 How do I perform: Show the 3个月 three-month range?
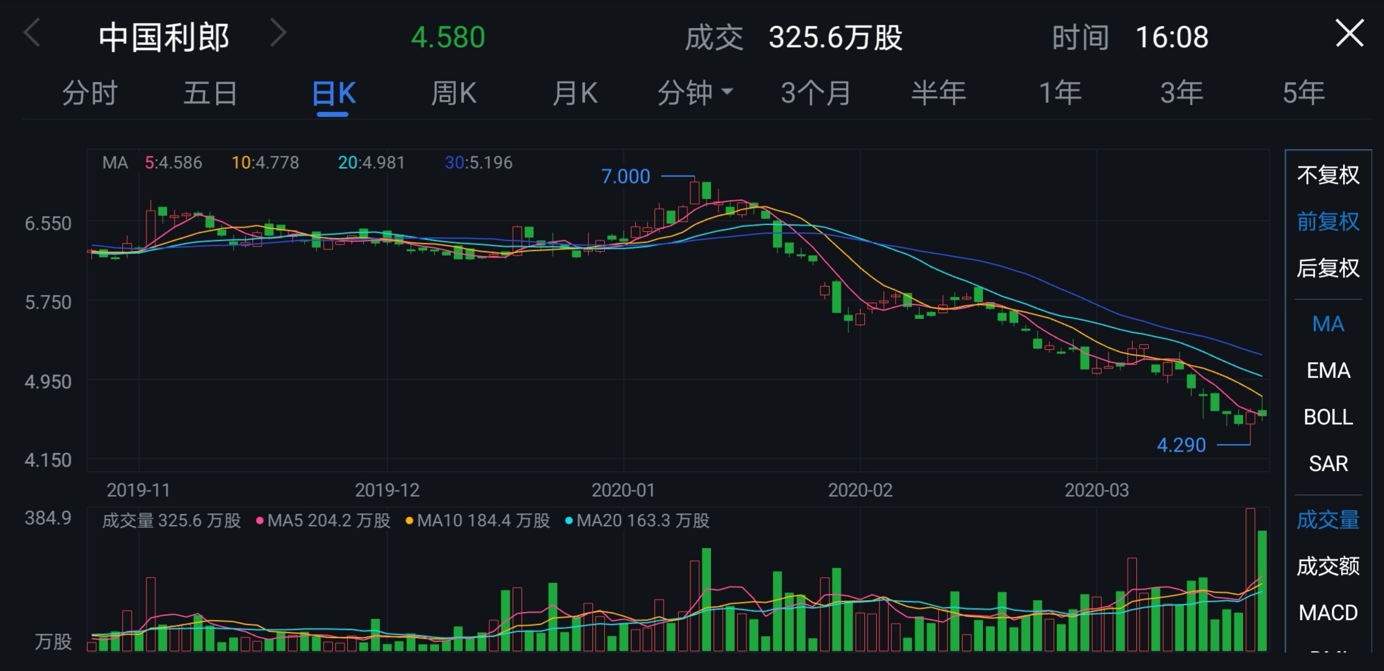click(x=816, y=94)
